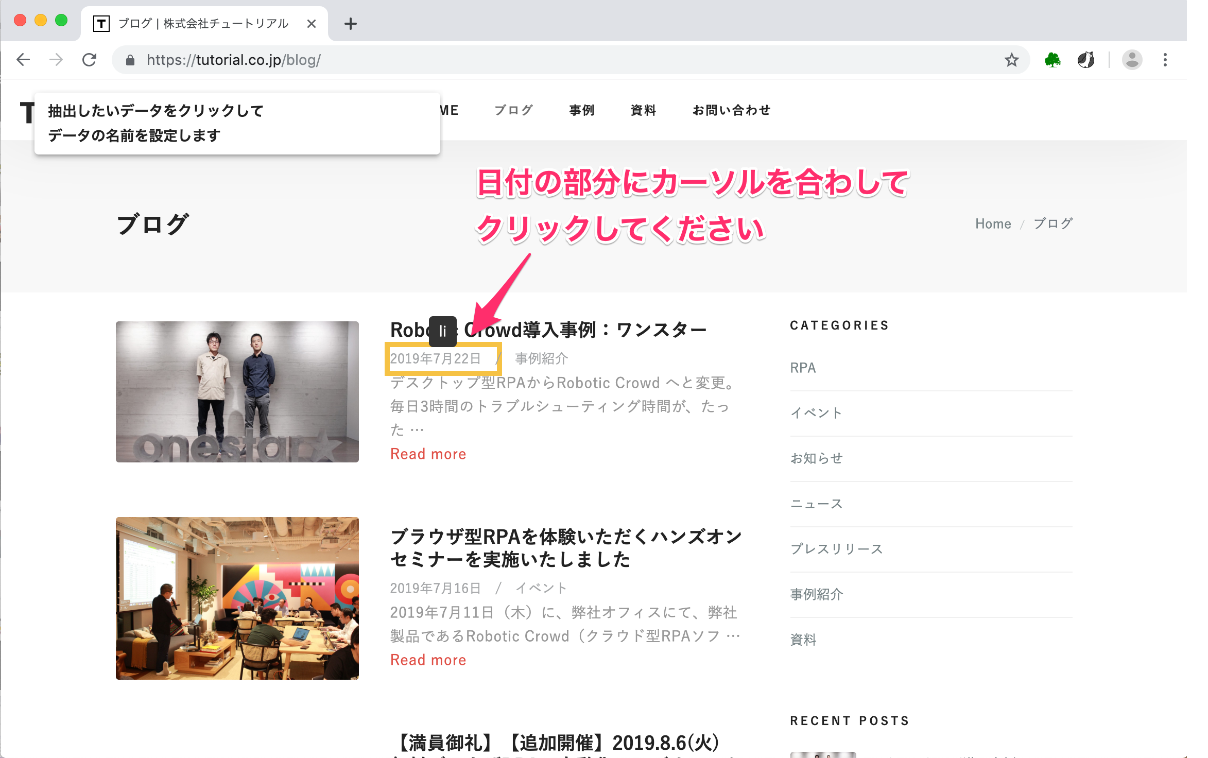Click the browser forward arrow
This screenshot has width=1208, height=758.
point(56,60)
